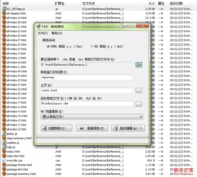The height and width of the screenshot is (177, 197).
Task: Click the help window title field 'supermap'
Action: [87, 77]
